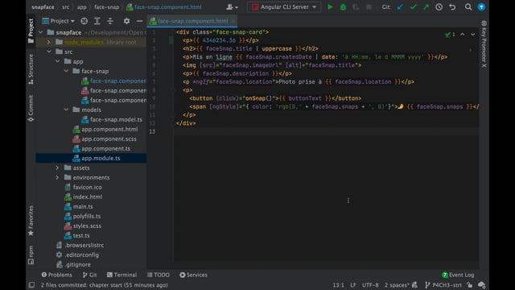Open the Structure tool window

[x=31, y=68]
